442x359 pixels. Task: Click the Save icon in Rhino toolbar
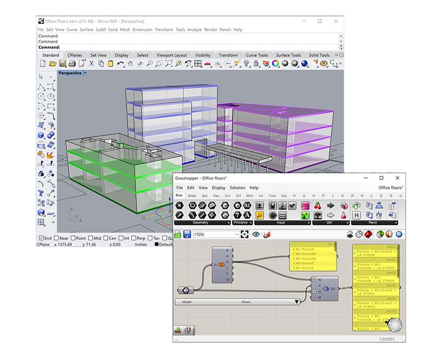pos(61,64)
